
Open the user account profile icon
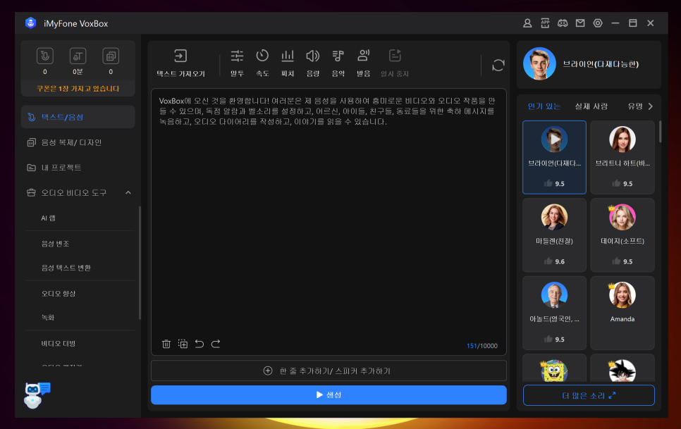coord(527,23)
